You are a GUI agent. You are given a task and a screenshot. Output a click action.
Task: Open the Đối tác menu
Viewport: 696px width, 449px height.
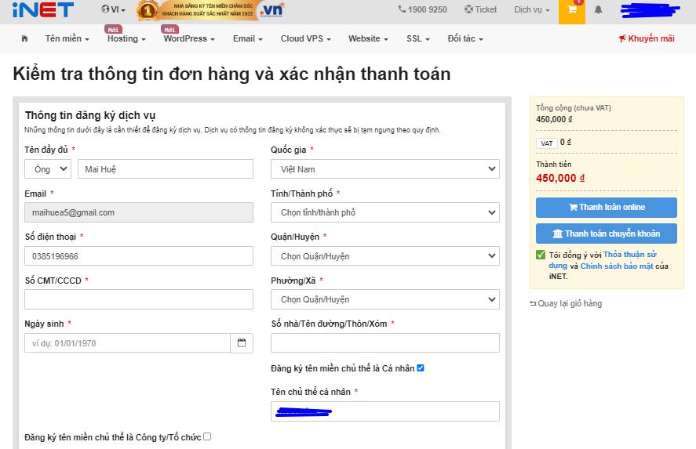pyautogui.click(x=465, y=38)
